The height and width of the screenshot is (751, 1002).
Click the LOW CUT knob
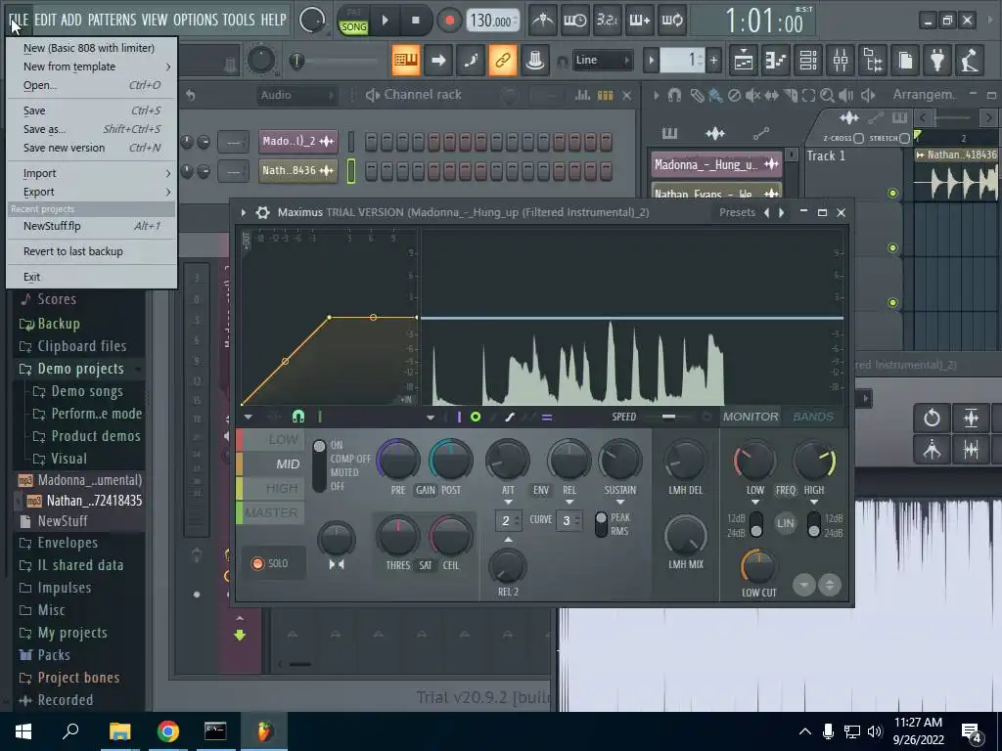[758, 566]
